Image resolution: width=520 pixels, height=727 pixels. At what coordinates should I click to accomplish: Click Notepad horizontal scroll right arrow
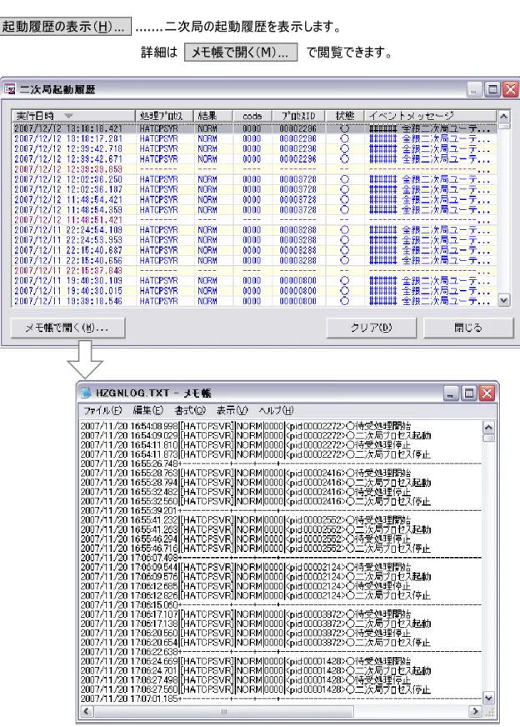pos(476,711)
